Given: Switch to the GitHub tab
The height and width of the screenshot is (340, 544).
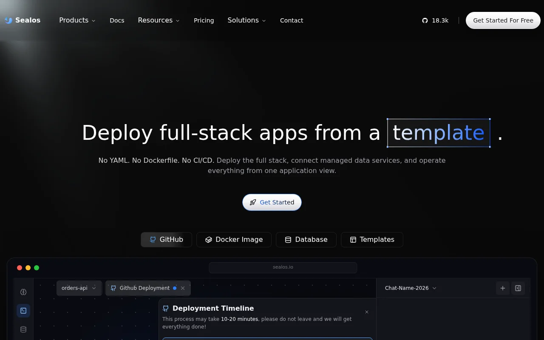Looking at the screenshot, I should point(166,240).
